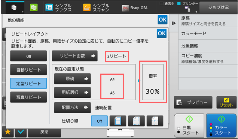Open 原稿 size and orientation option
The height and width of the screenshot is (139, 238).
click(x=208, y=21)
